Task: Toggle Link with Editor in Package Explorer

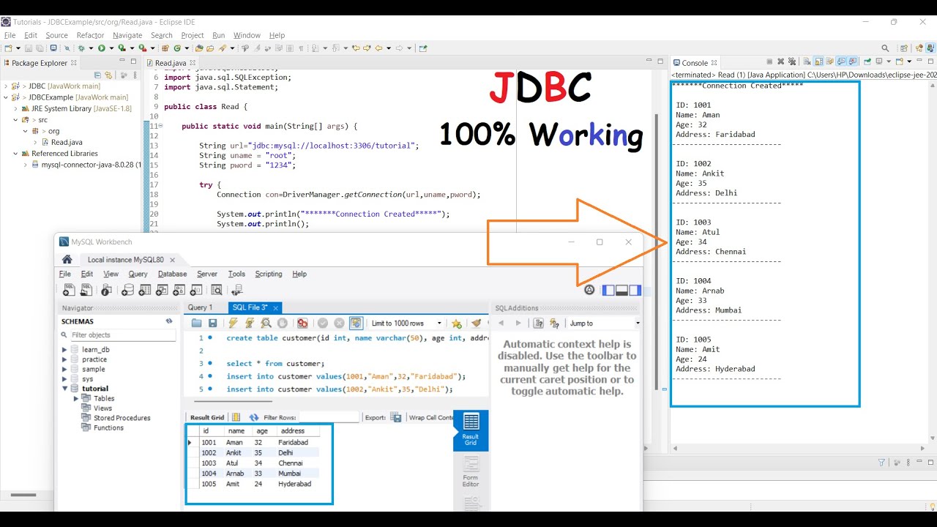Action: click(108, 75)
